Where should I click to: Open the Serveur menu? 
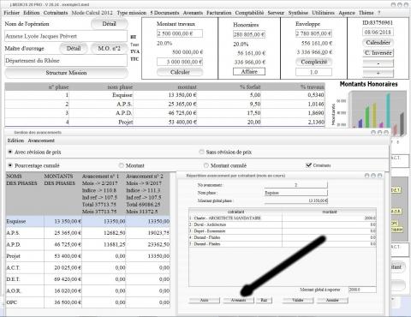[x=276, y=13]
